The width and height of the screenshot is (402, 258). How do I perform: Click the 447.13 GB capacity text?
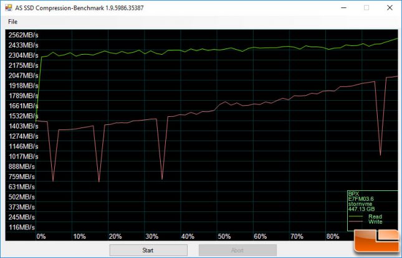click(x=361, y=209)
